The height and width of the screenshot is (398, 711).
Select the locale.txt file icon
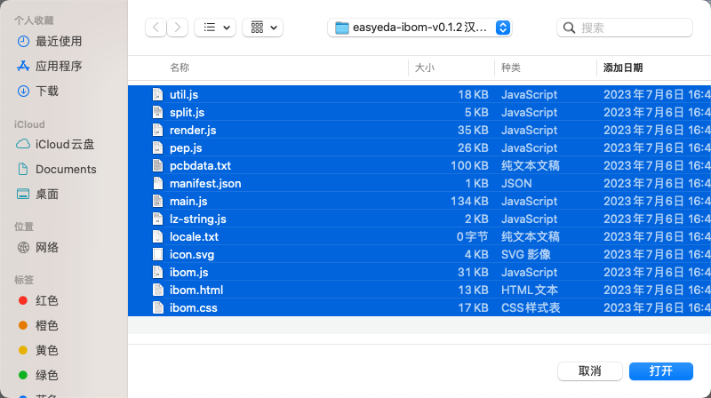tap(157, 236)
